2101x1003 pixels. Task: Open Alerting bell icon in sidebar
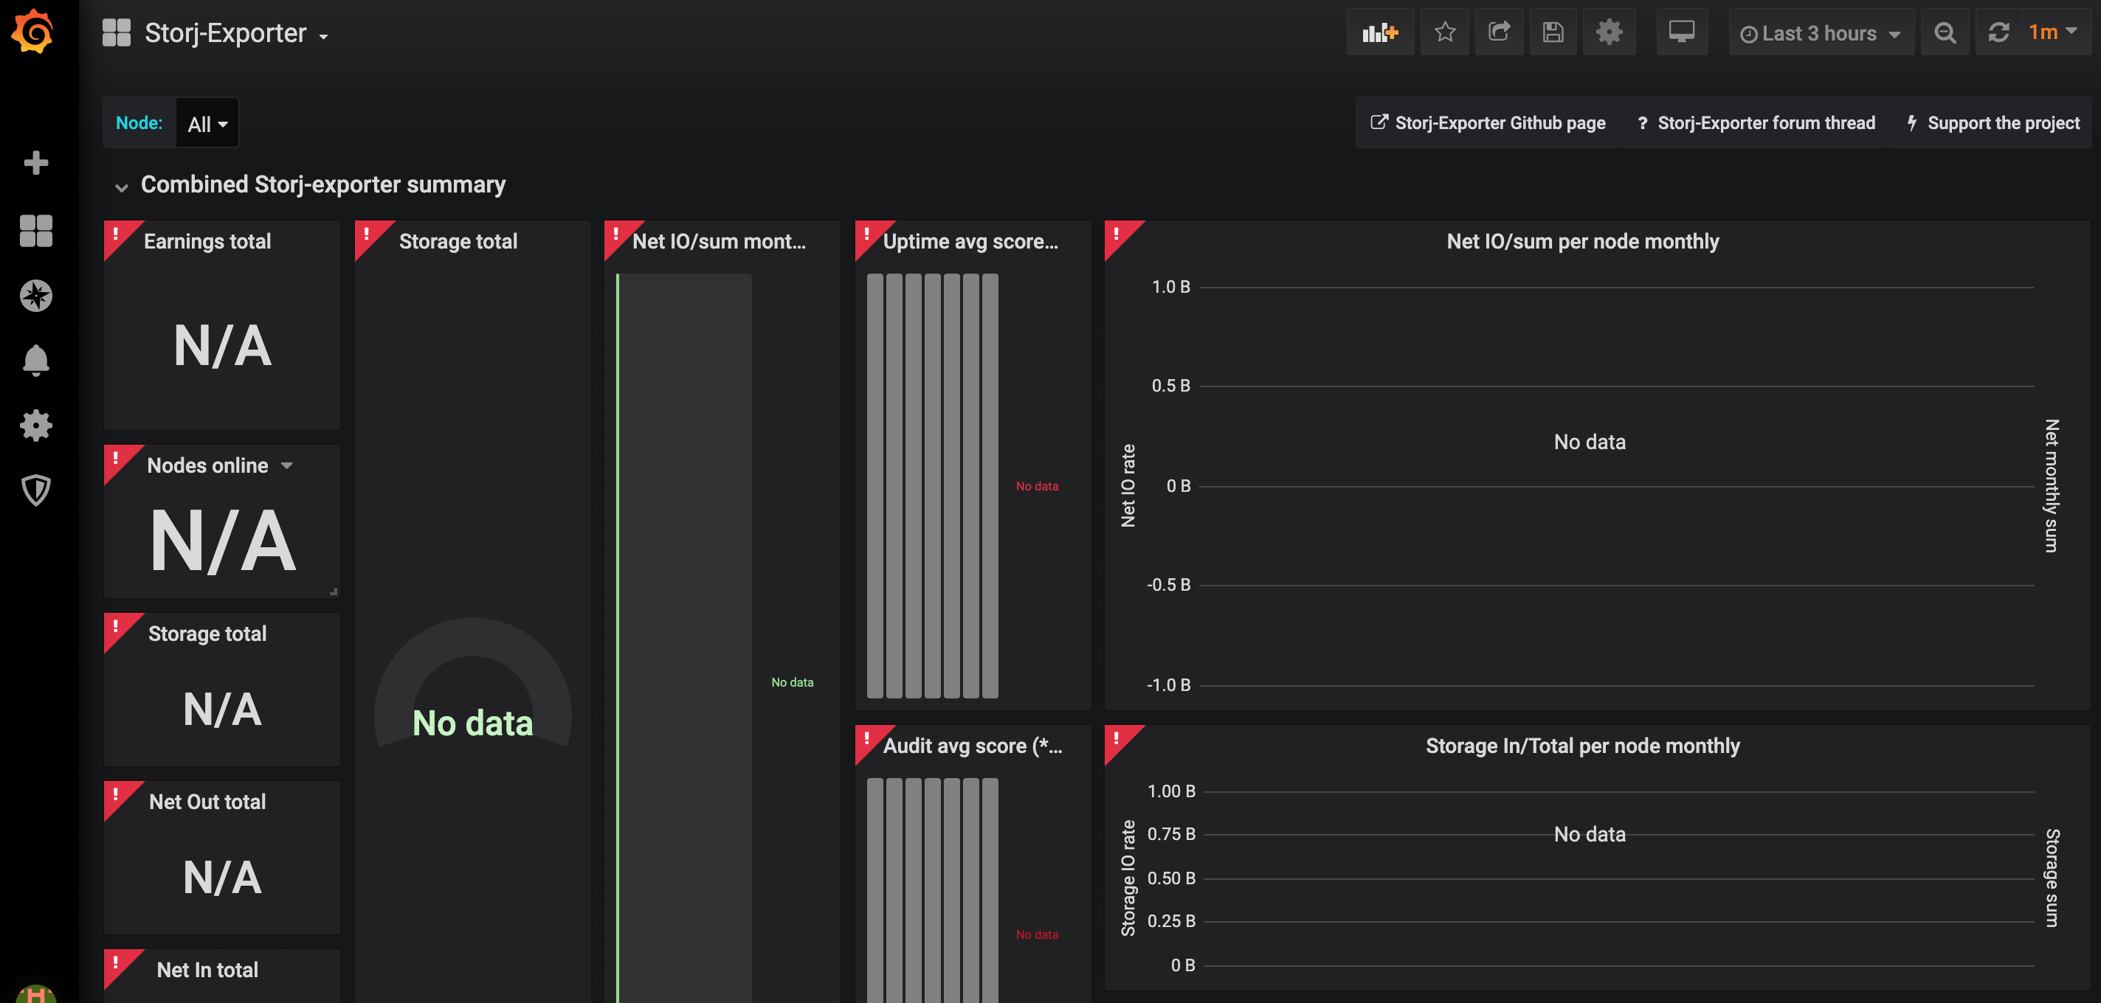tap(36, 360)
